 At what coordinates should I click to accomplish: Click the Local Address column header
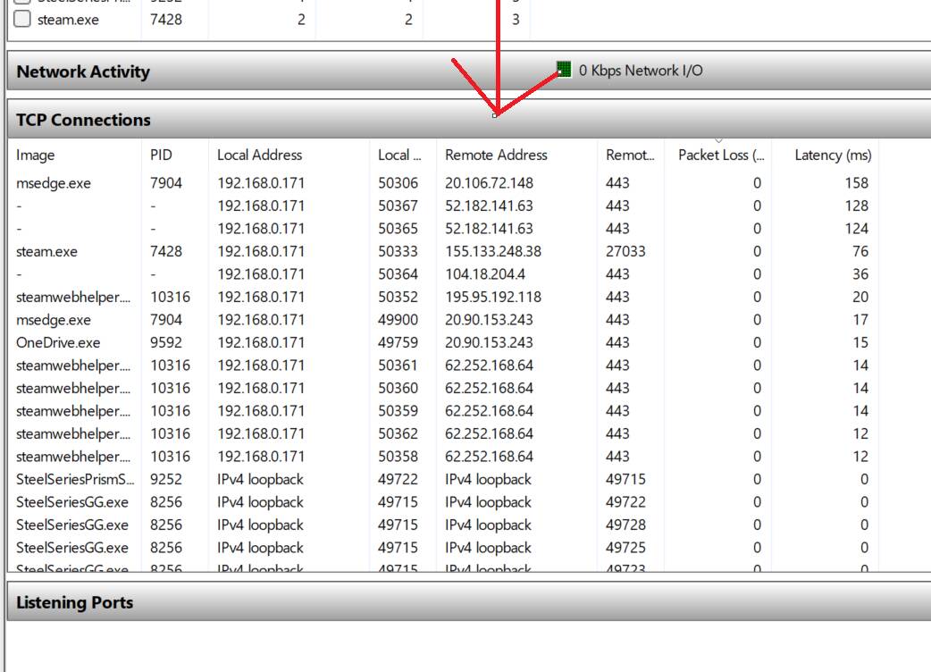(x=259, y=155)
